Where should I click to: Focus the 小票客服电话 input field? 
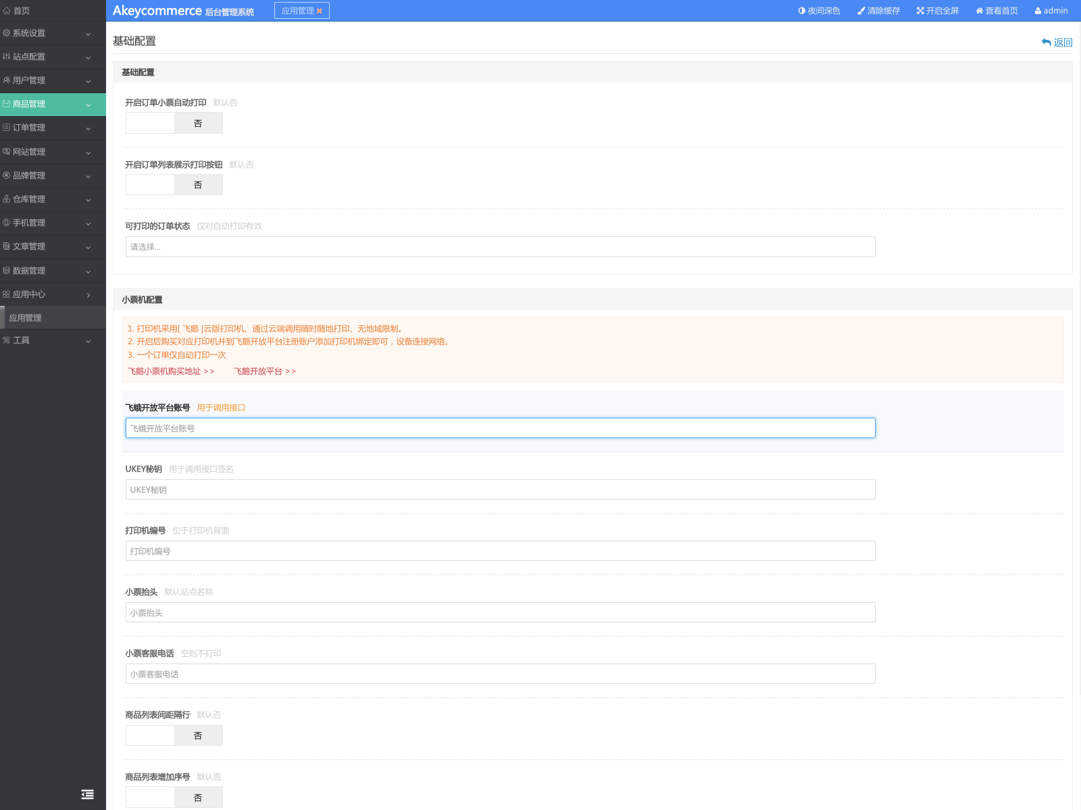[x=500, y=674]
